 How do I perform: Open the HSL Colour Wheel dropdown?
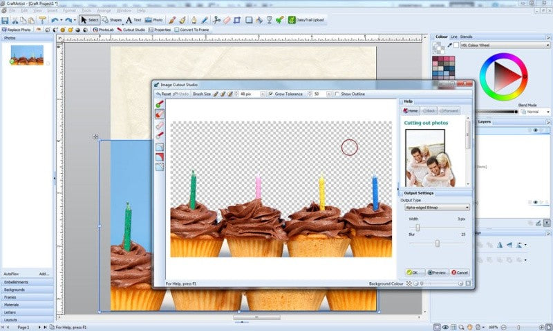coord(505,46)
